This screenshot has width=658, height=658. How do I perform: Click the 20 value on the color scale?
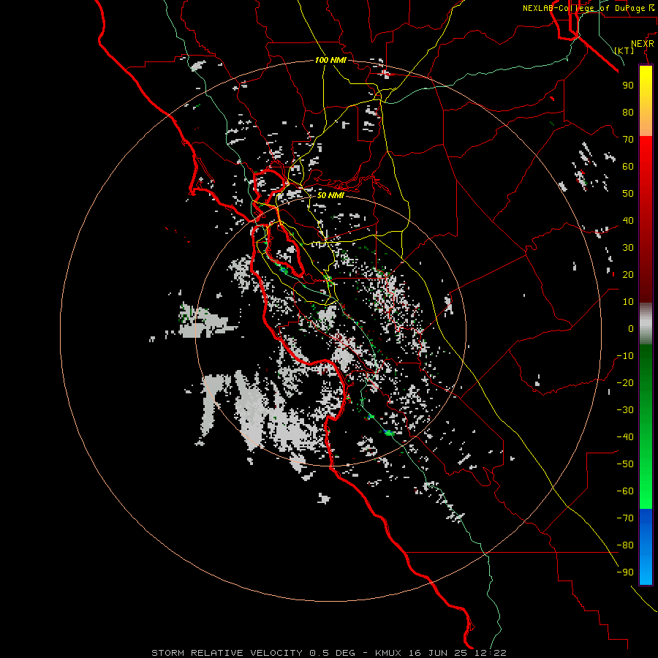point(628,274)
